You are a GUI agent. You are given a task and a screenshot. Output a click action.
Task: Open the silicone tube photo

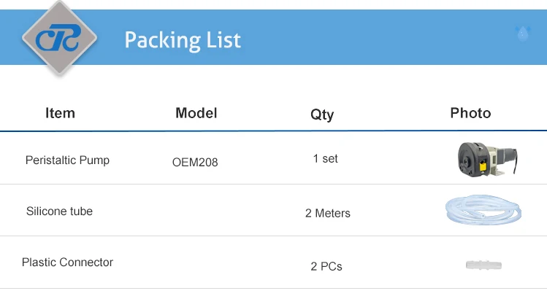483,211
